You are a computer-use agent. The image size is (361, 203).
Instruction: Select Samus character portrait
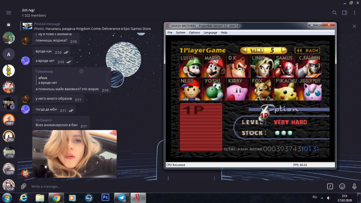click(x=286, y=66)
